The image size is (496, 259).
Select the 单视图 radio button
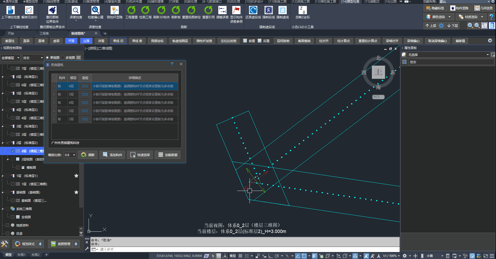pyautogui.click(x=47, y=58)
